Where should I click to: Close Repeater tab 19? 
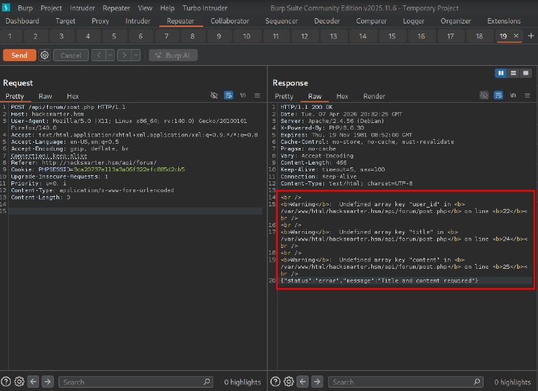pos(516,36)
